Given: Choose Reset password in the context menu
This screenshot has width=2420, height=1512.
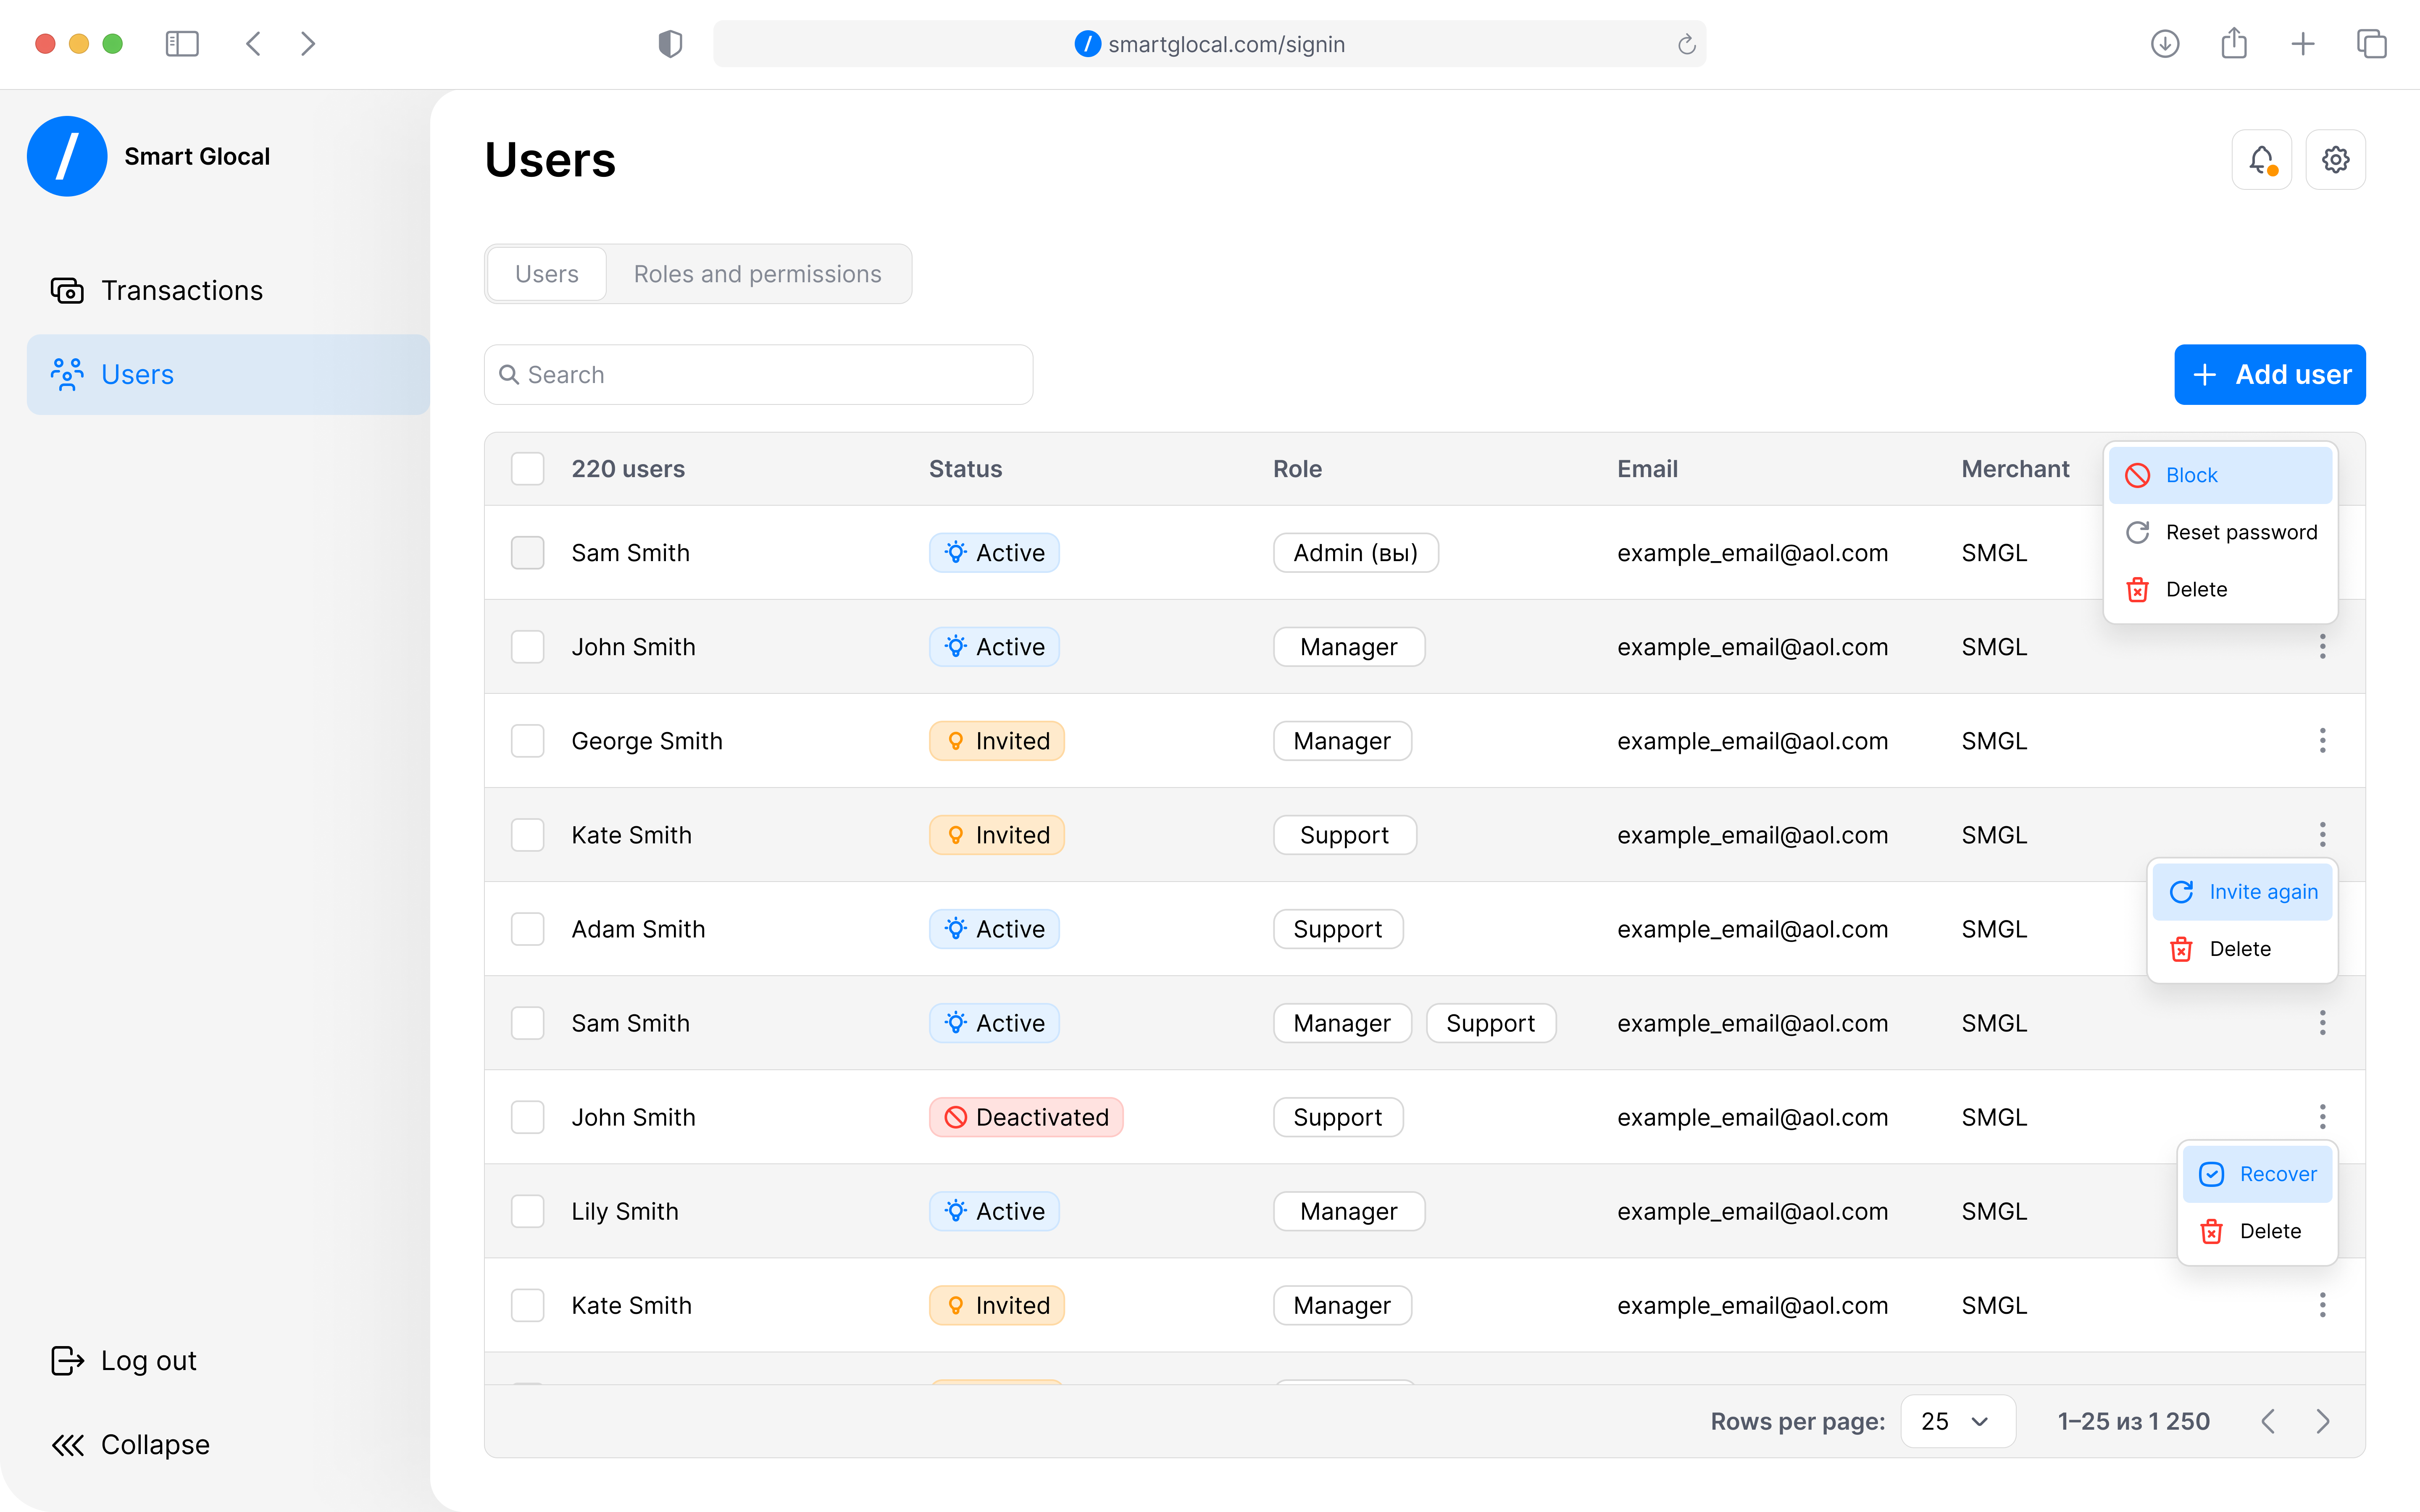Looking at the screenshot, I should point(2220,532).
